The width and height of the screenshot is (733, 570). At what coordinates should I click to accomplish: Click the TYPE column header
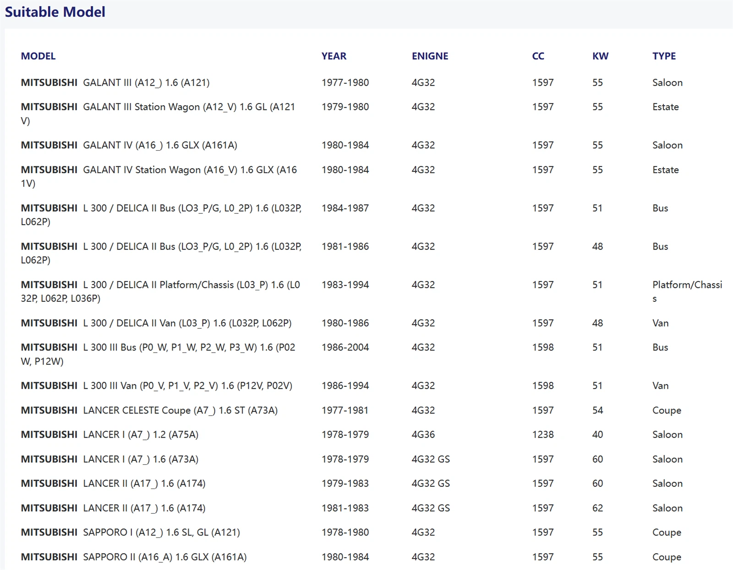(x=664, y=56)
